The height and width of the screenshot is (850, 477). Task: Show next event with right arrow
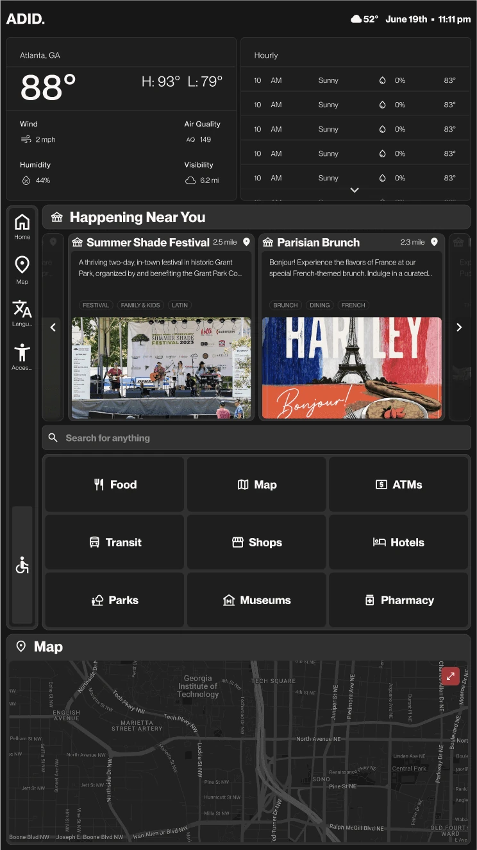click(x=459, y=327)
